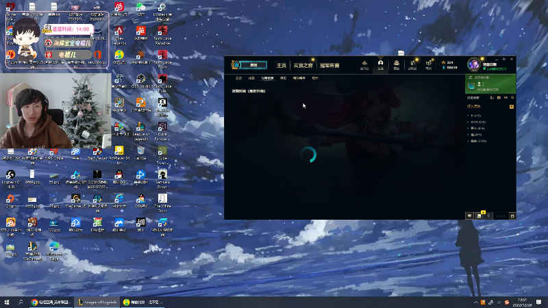Open League of Legends desktop shortcut
The image size is (548, 308).
click(x=141, y=131)
